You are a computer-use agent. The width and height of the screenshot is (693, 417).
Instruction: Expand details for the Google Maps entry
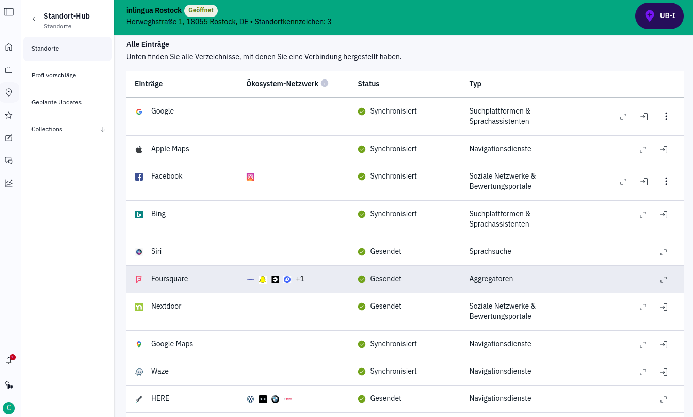[643, 345]
